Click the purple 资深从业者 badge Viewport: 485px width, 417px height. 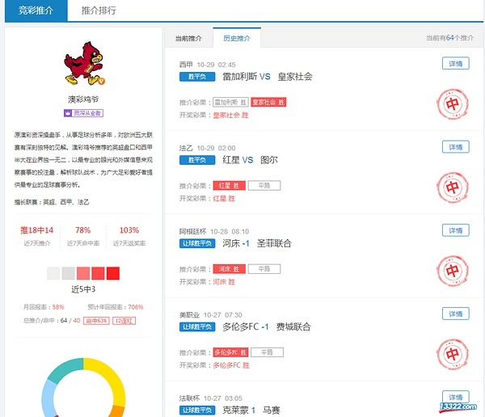(83, 113)
